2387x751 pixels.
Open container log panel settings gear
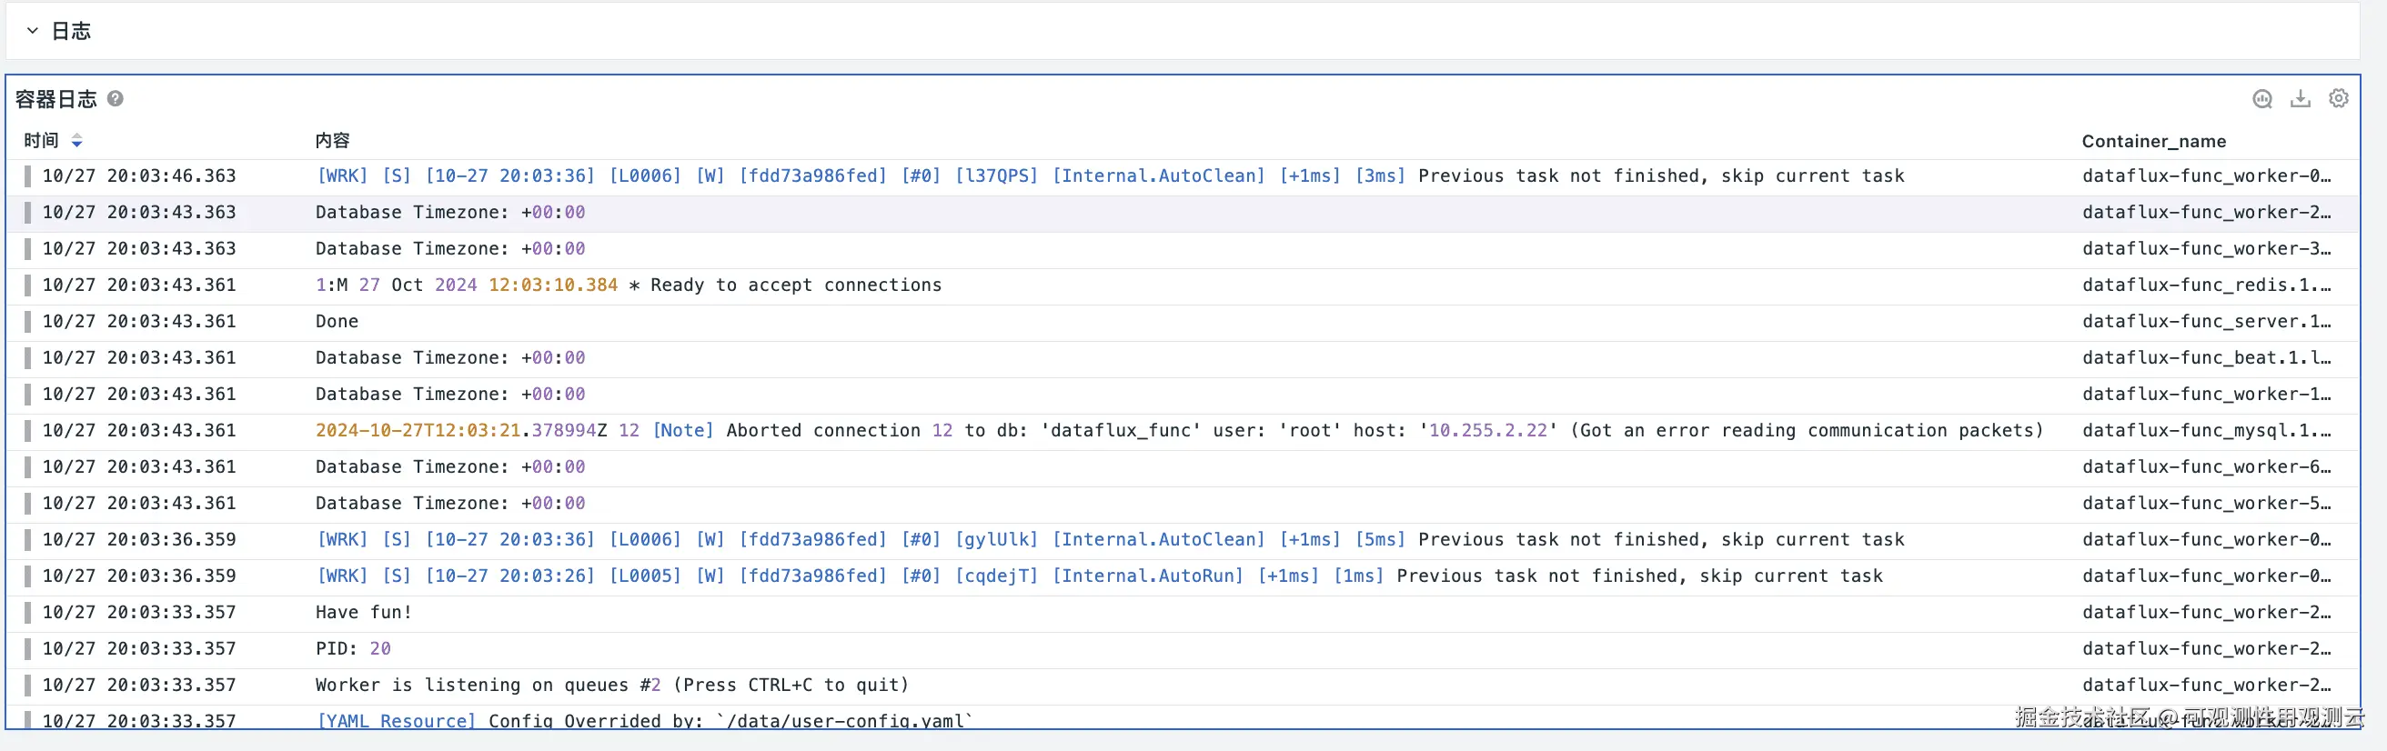click(2338, 98)
